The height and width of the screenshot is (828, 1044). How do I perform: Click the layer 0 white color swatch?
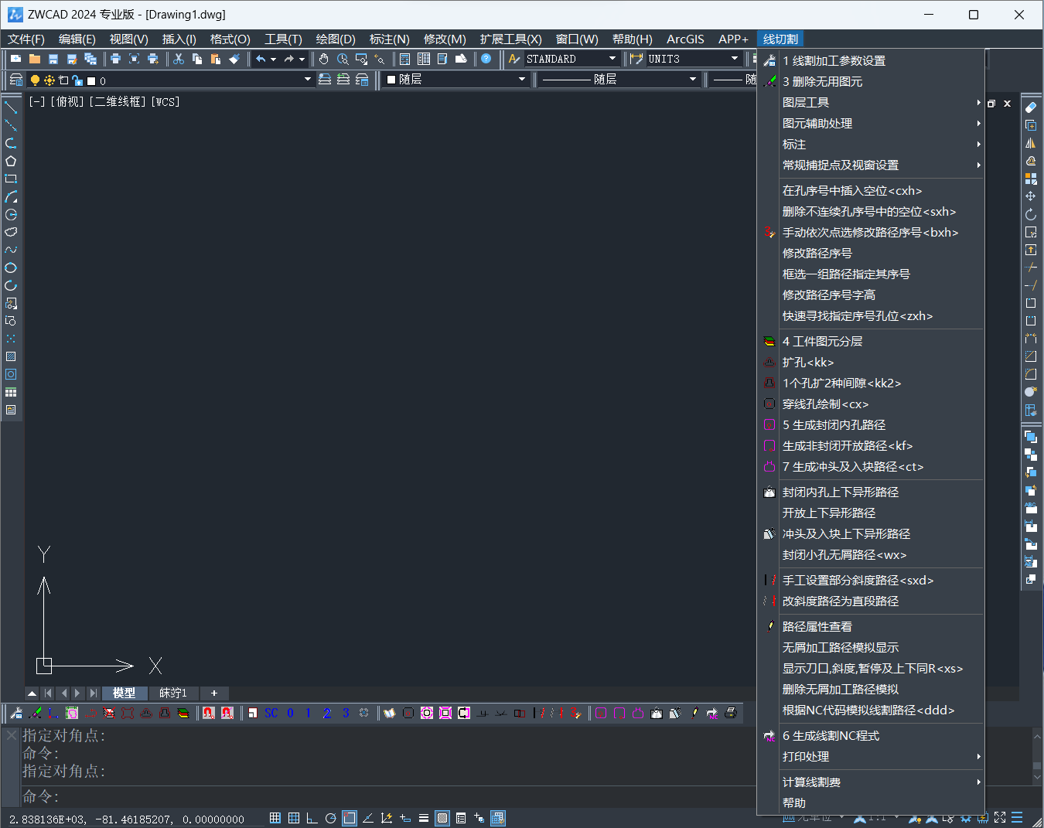point(91,81)
